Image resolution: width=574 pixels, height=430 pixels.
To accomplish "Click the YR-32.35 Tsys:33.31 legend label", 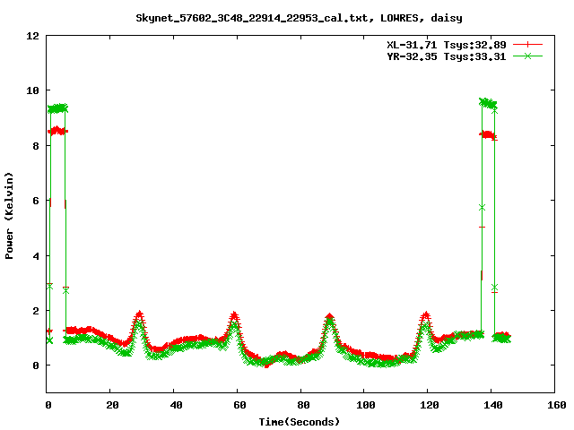I will [447, 56].
